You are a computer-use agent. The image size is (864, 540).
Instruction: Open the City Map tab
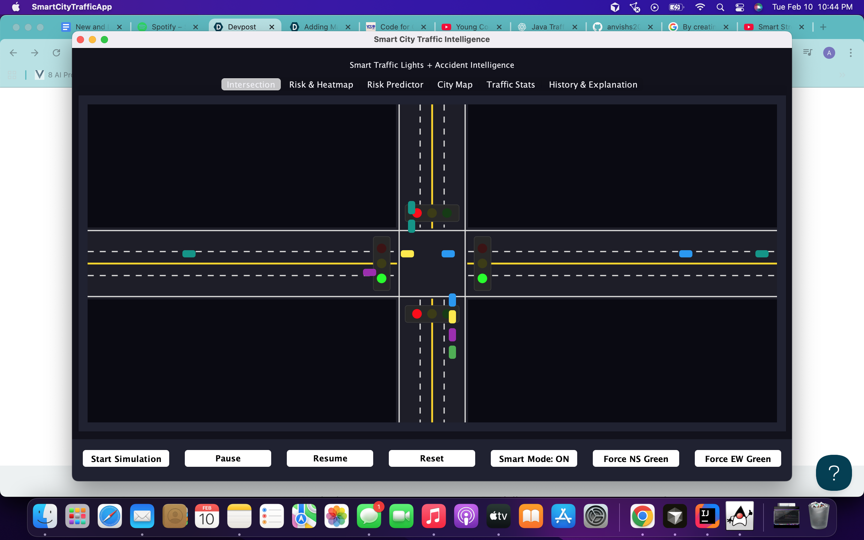(x=454, y=85)
